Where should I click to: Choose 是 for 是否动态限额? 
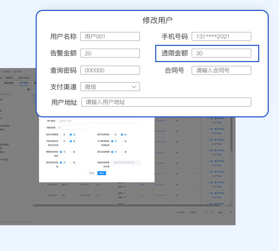click(x=122, y=152)
